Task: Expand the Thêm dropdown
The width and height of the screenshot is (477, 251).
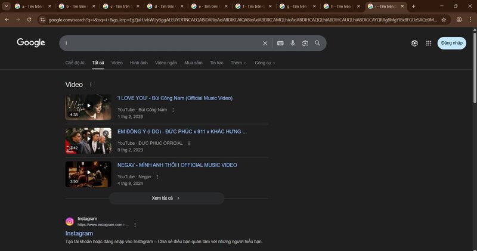Action: click(x=238, y=63)
